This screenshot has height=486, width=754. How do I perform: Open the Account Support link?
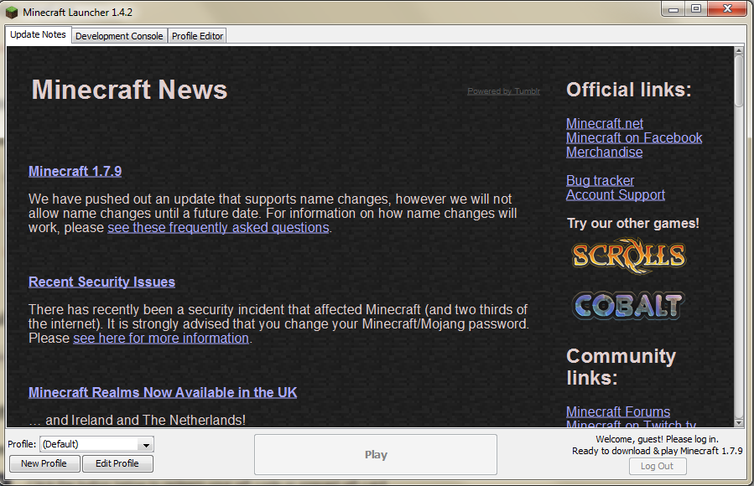(615, 194)
